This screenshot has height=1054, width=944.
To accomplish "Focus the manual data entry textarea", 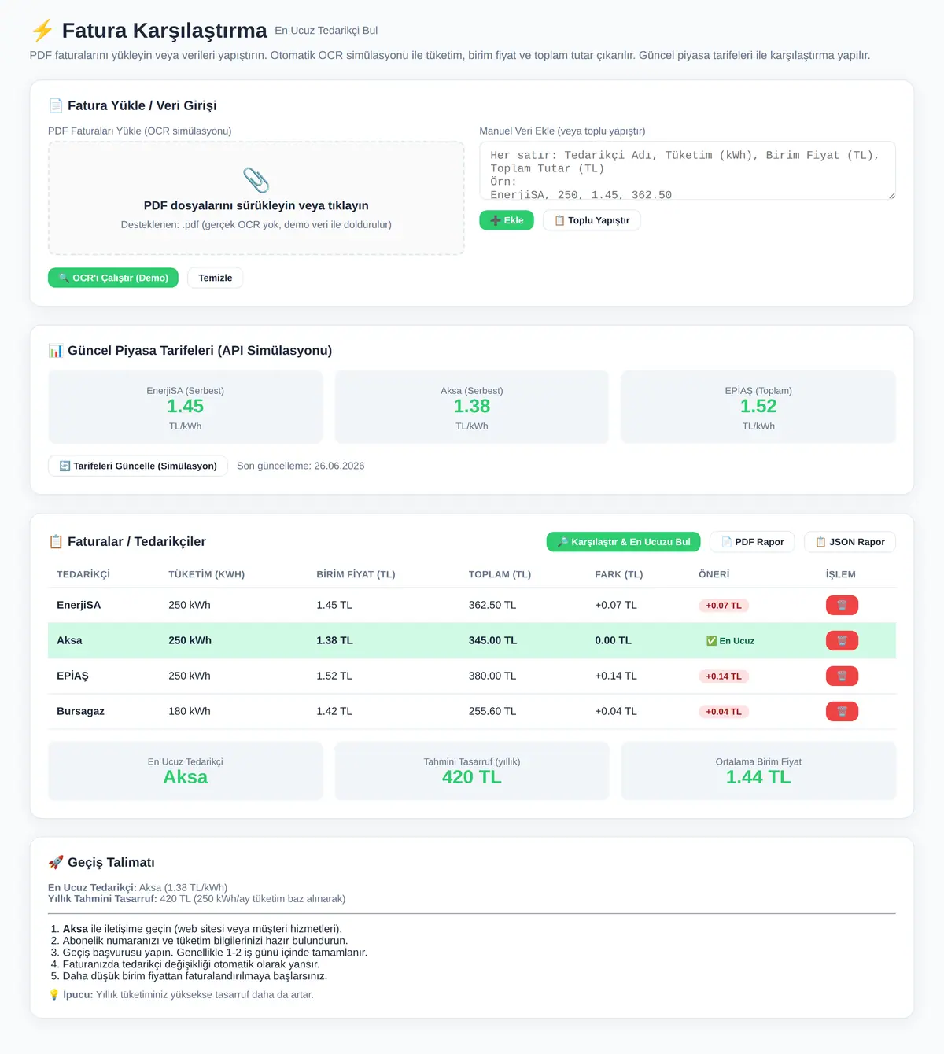I will click(x=688, y=171).
